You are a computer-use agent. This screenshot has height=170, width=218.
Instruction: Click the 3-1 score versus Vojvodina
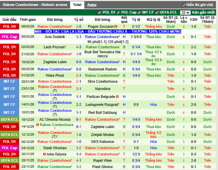click(x=78, y=89)
